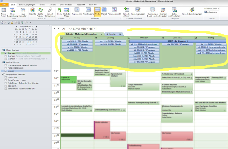Screen dimensions: 228x149
Task: Open the Adressbuch
Action: [x=212, y=12]
